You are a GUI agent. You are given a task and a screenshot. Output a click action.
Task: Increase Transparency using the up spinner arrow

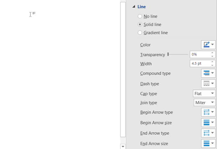coord(212,53)
